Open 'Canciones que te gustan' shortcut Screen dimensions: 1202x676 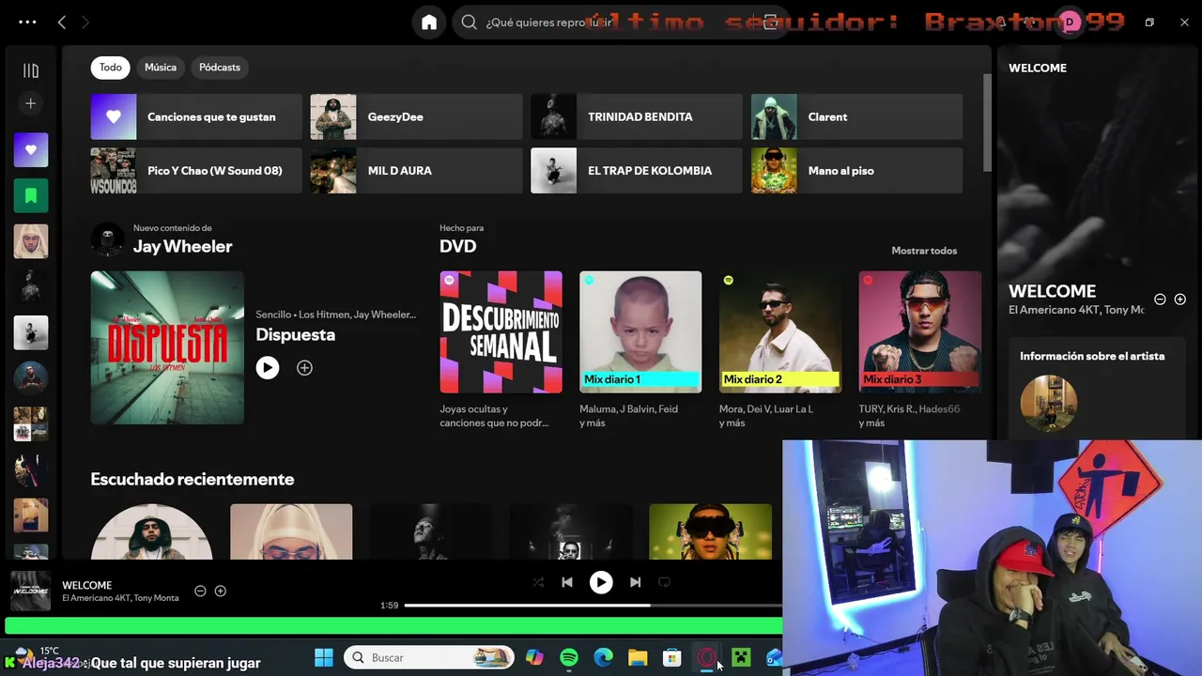tap(196, 117)
